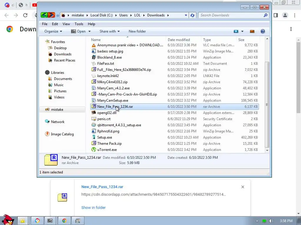Click the rar file icon in Chrome downloads
The width and height of the screenshot is (301, 225).
pyautogui.click(x=62, y=197)
